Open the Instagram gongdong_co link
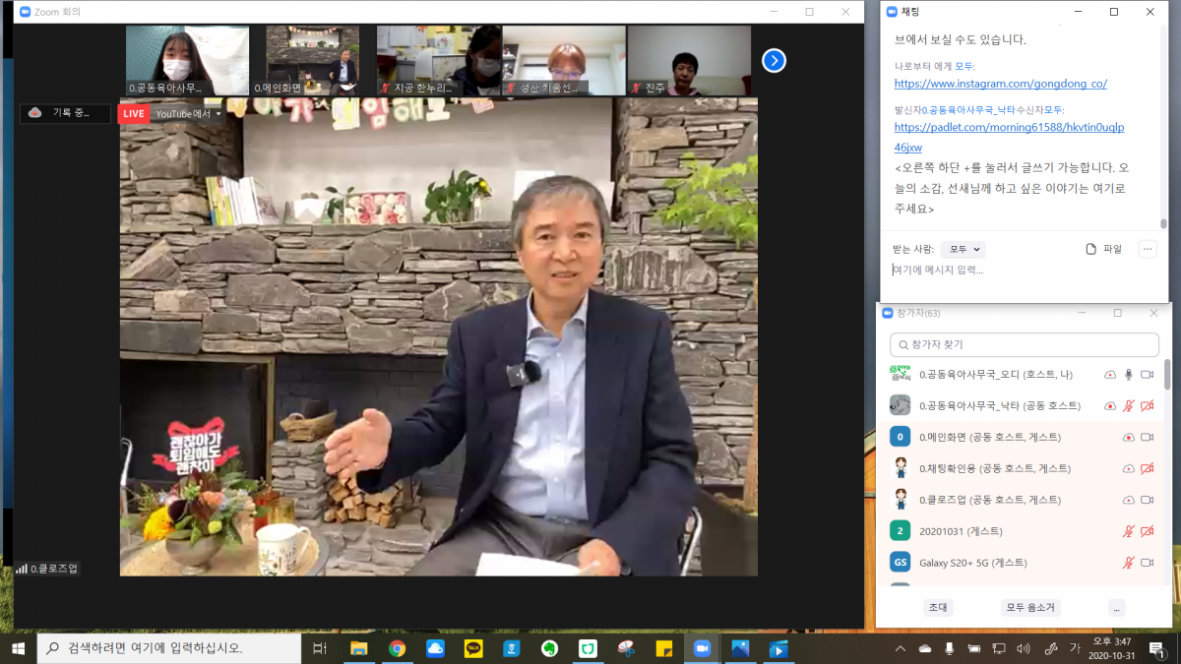This screenshot has width=1181, height=664. 1000,84
